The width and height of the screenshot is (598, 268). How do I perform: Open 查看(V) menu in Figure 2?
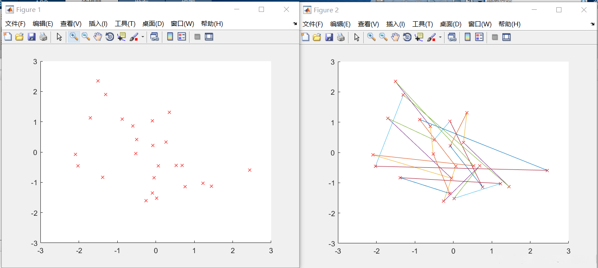coord(368,24)
